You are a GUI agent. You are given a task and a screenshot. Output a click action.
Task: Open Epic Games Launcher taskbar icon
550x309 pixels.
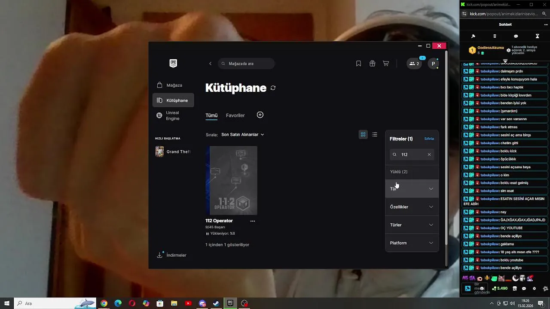coord(230,303)
